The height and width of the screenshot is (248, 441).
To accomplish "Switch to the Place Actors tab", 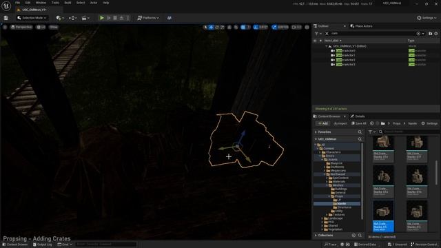I will 361,26.
